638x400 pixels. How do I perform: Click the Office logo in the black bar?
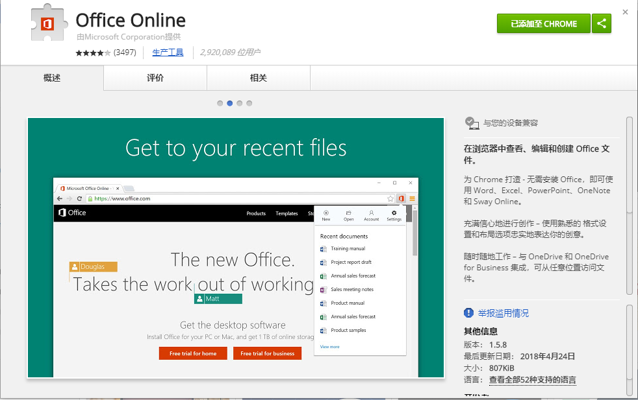(x=72, y=213)
